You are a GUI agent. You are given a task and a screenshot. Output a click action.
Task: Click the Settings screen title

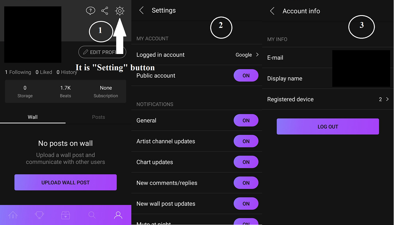coord(164,10)
